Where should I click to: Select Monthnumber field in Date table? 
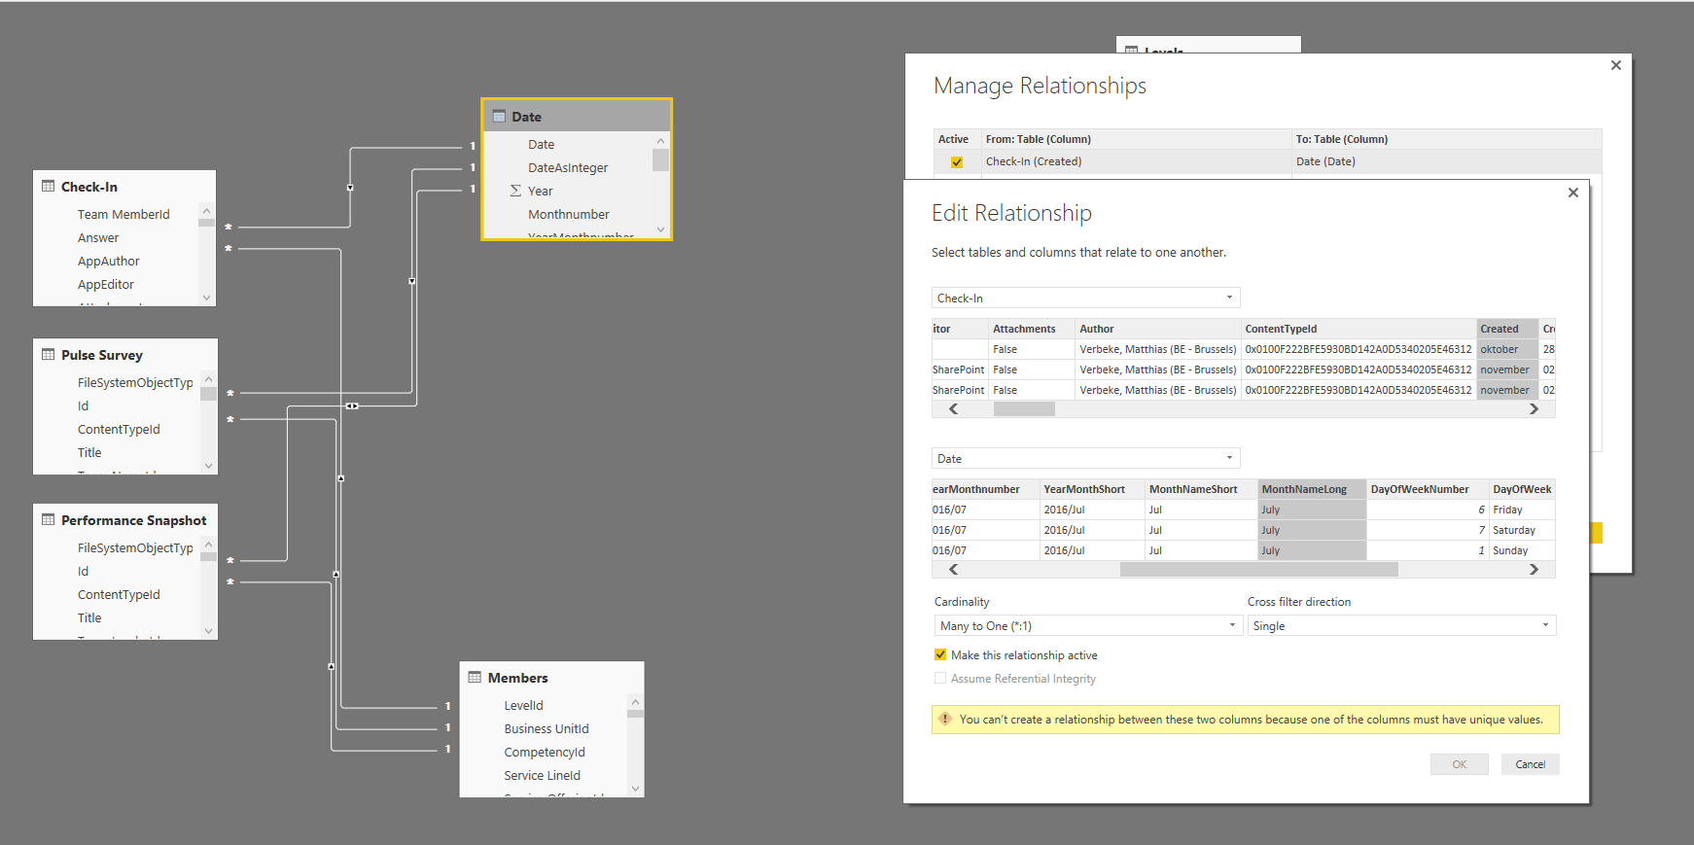click(x=569, y=214)
